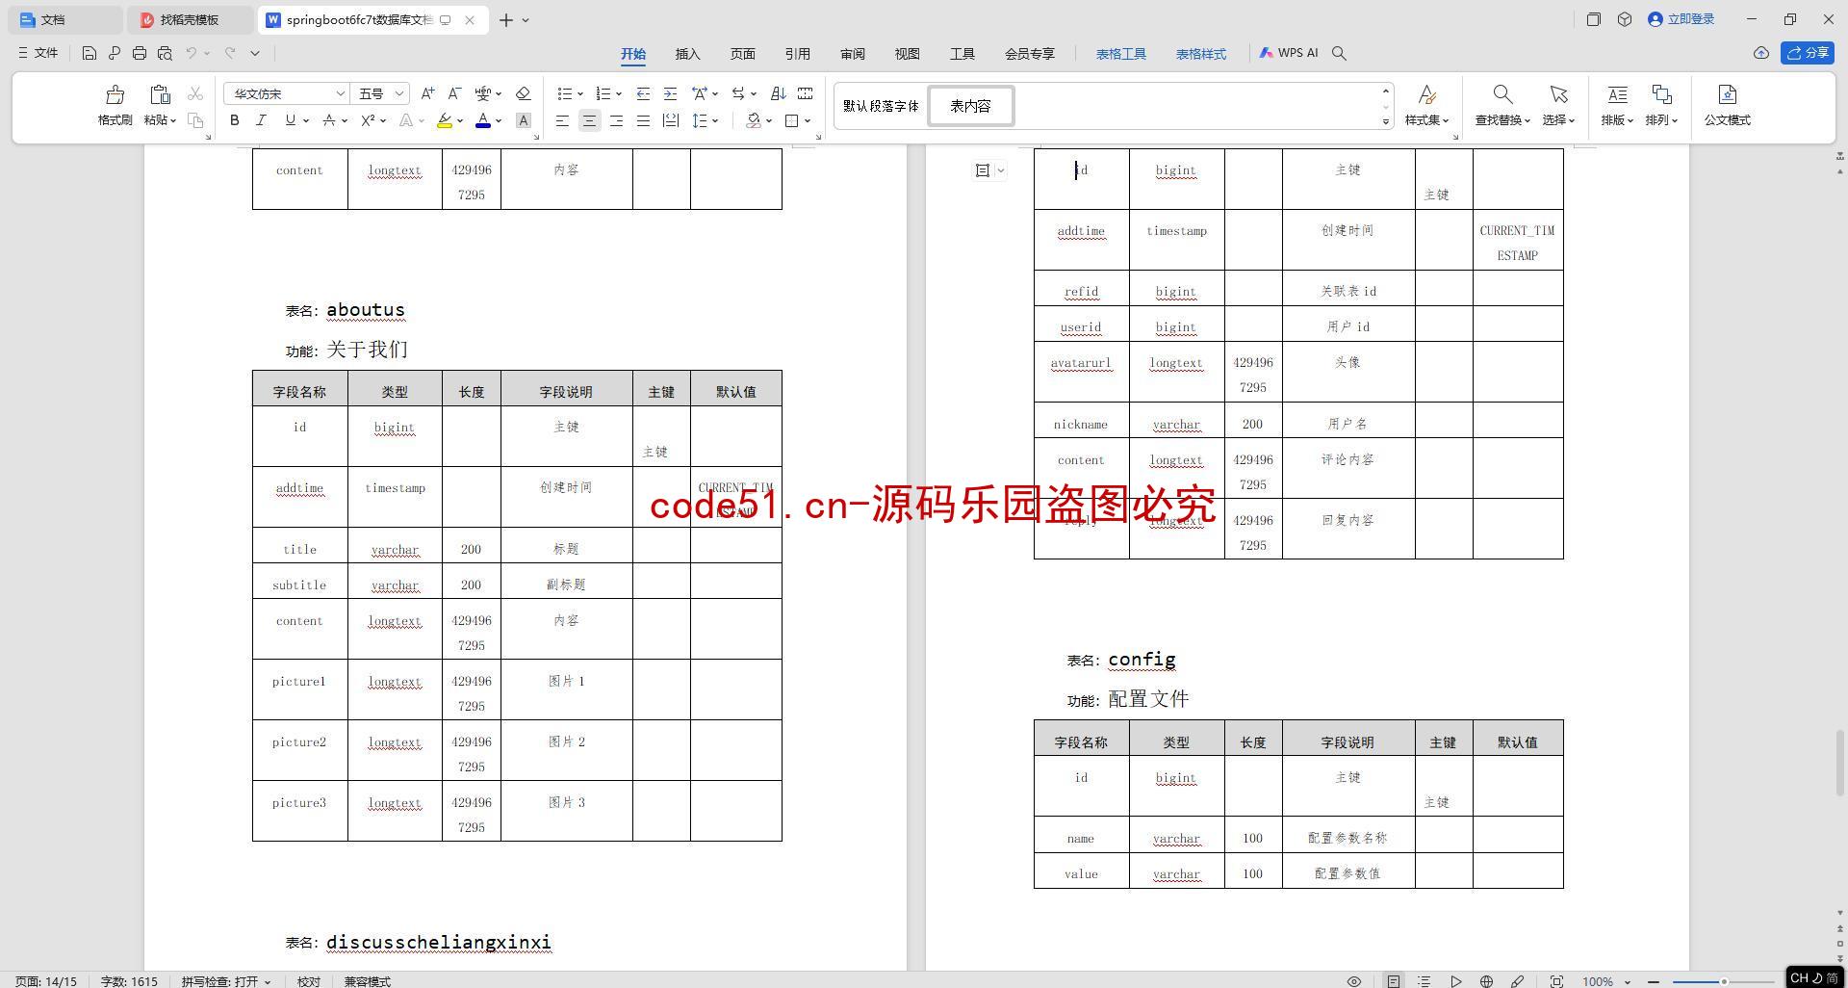Viewport: 1848px width, 988px height.
Task: Click the cloud sync icon near Share
Action: [x=1761, y=53]
